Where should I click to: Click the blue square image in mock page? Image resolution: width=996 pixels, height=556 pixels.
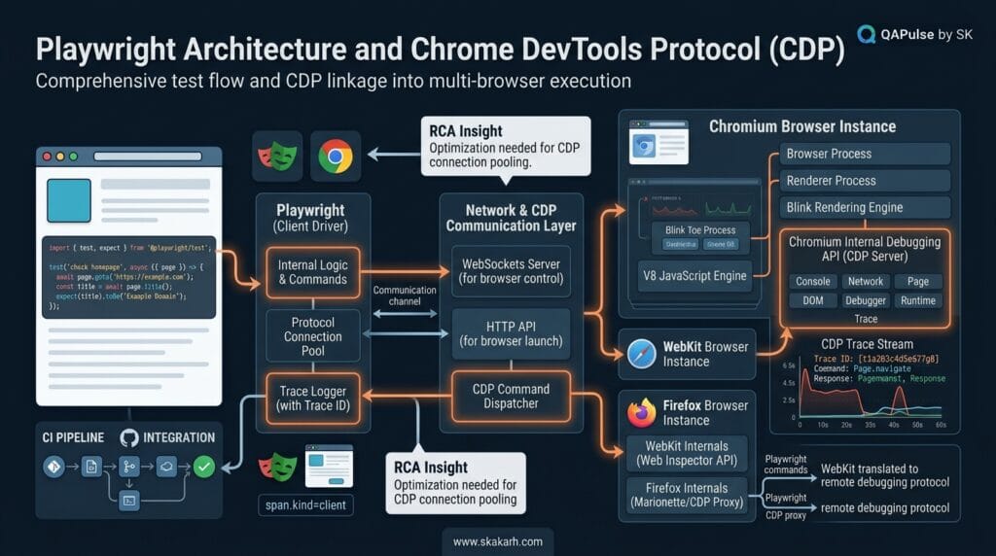(x=69, y=200)
